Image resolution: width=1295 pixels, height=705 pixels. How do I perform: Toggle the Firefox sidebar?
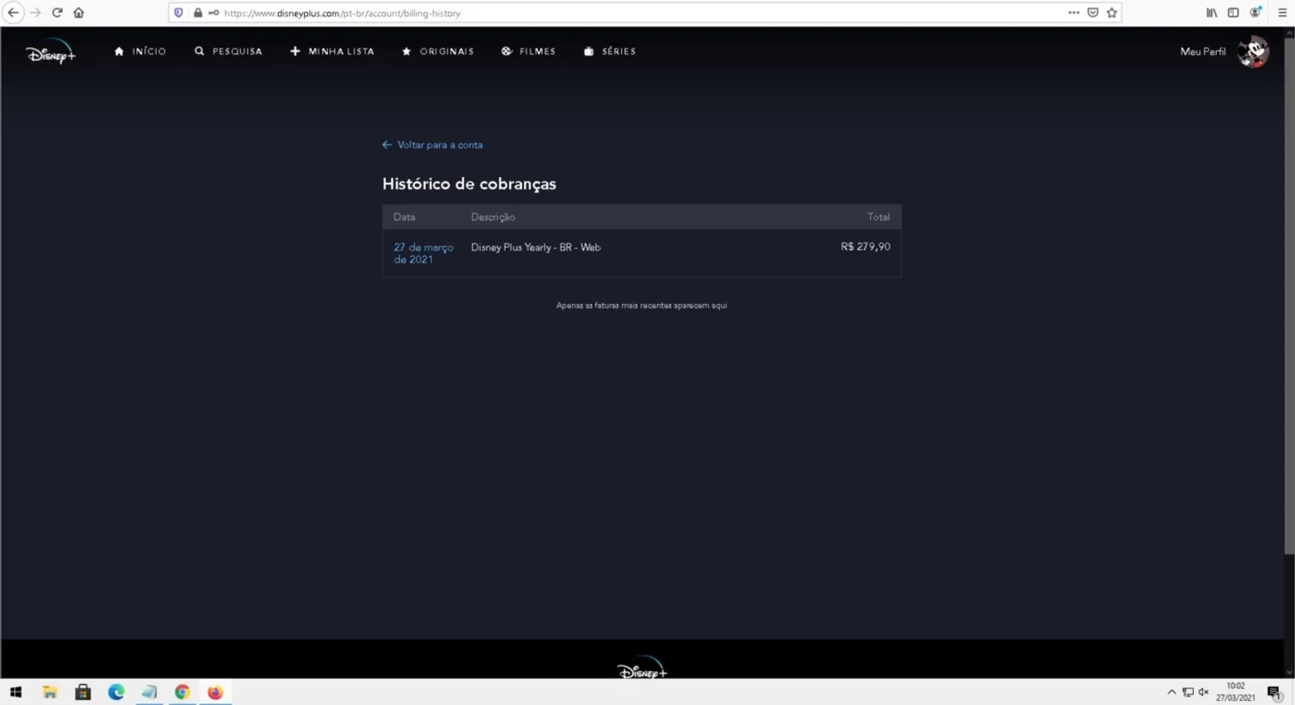click(x=1234, y=12)
